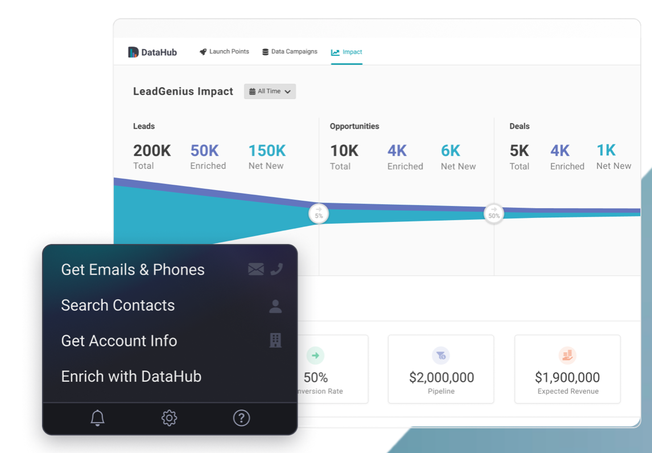The image size is (652, 453).
Task: Click the envelope email icon
Action: [255, 269]
